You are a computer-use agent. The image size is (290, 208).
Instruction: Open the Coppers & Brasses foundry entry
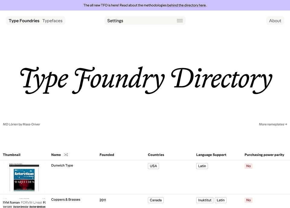(66, 200)
